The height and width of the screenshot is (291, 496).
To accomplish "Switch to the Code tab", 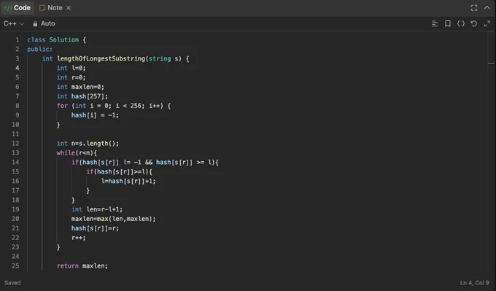I will point(18,7).
